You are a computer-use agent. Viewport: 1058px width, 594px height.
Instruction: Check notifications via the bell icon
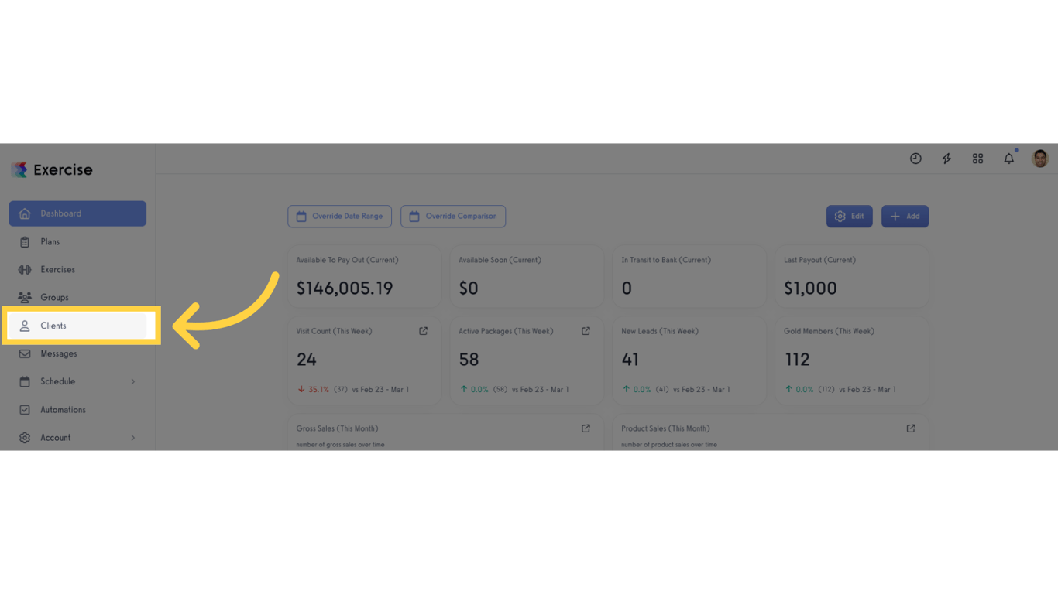(1008, 158)
